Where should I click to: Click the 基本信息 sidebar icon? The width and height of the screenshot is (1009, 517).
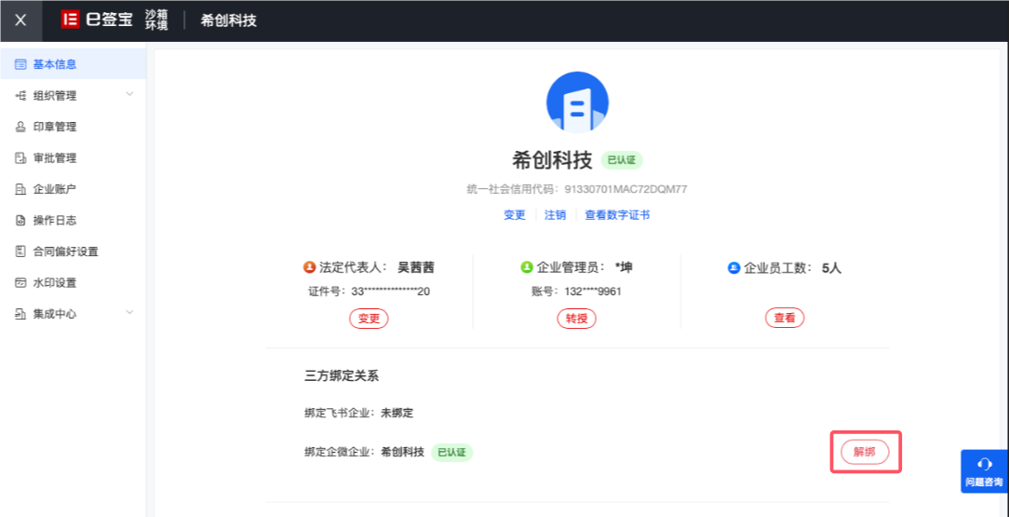coord(20,64)
